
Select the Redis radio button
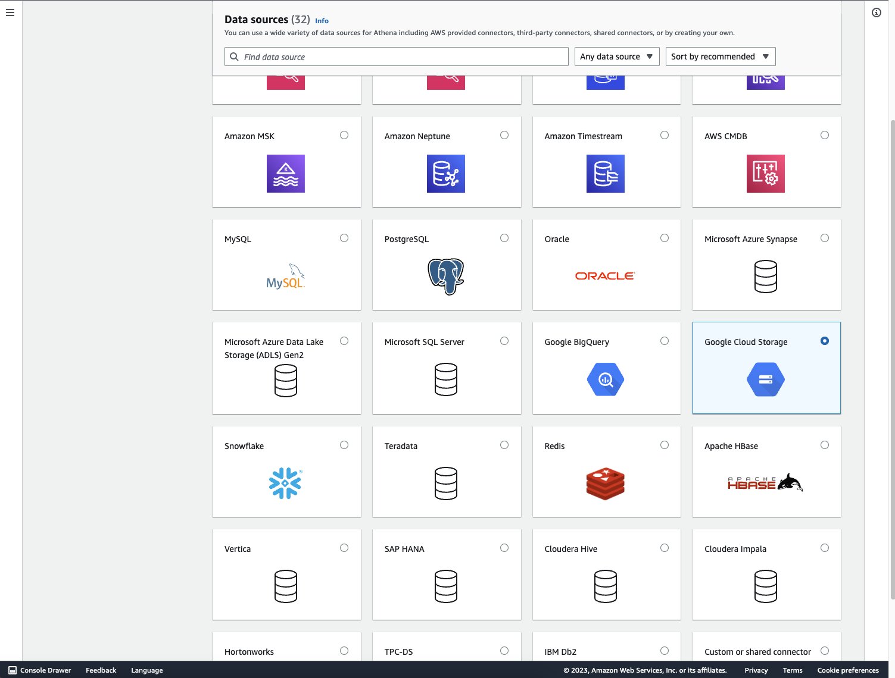point(665,445)
